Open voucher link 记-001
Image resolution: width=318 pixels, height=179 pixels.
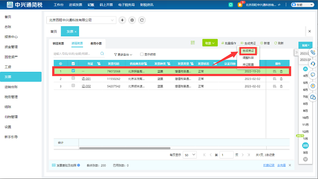86,79
